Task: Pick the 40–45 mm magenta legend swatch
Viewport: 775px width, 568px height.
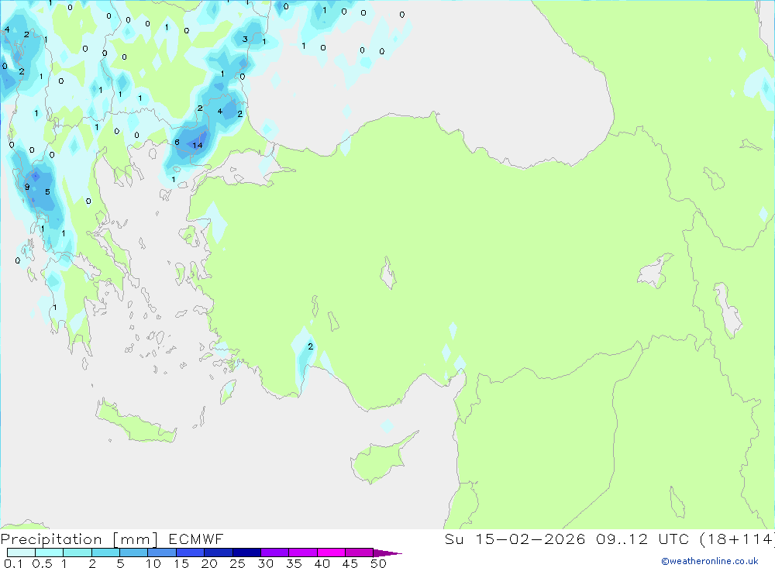Action: click(x=331, y=553)
